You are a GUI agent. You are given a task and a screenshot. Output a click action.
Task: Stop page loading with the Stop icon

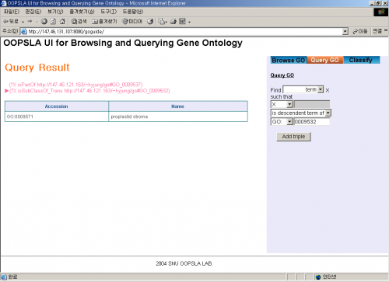point(44,22)
